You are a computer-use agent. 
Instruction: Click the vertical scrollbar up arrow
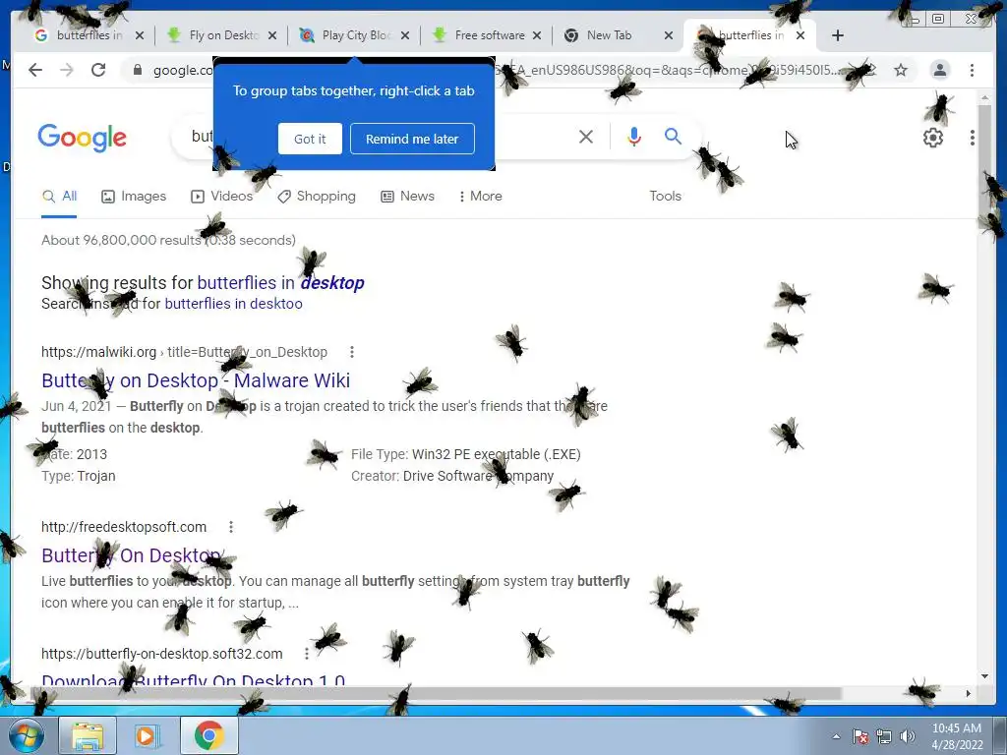tap(984, 97)
